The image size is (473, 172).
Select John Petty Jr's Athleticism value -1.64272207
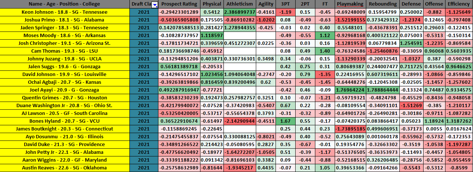pyautogui.click(x=239, y=152)
